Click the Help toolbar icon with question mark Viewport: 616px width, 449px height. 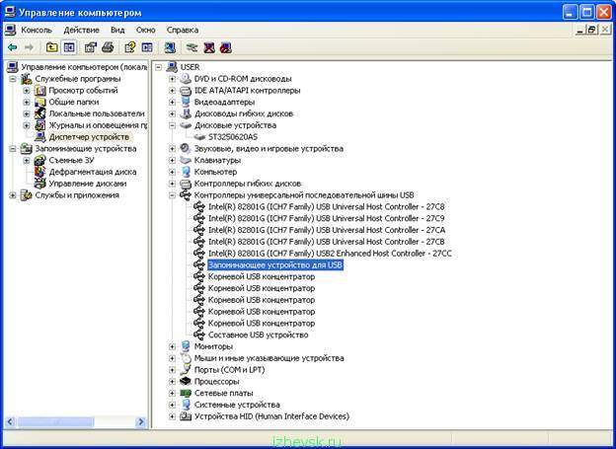tap(130, 47)
